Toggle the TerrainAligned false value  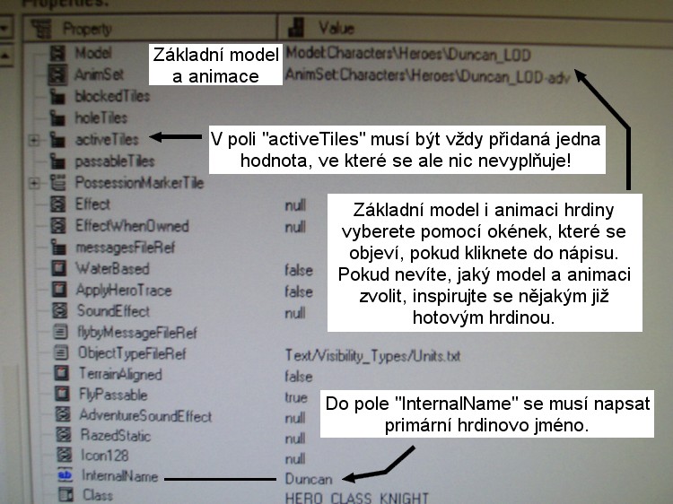point(299,376)
